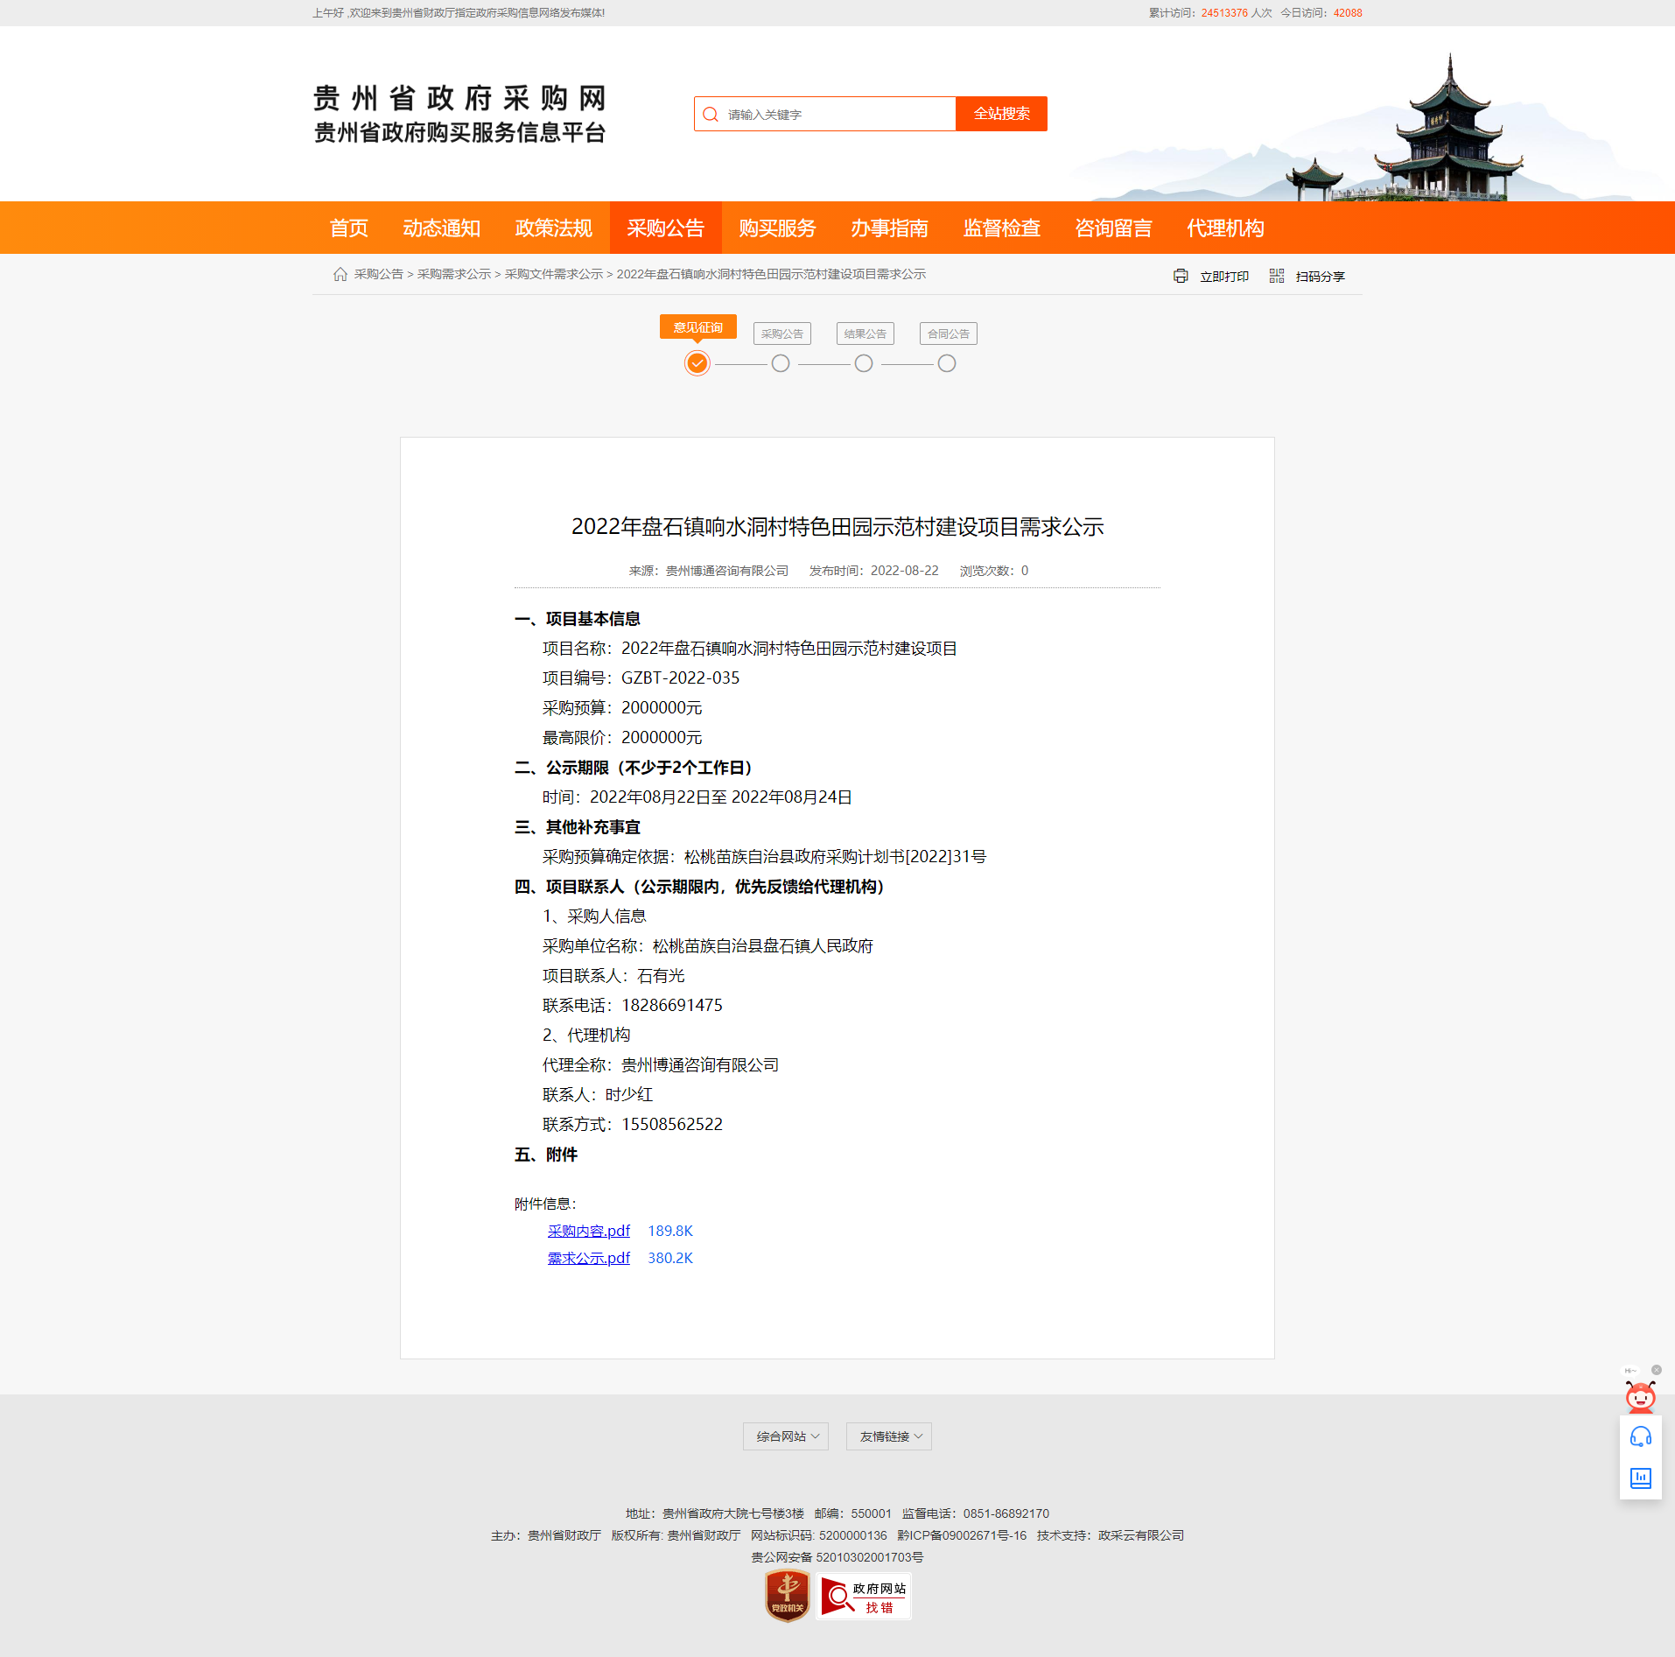Click the article title heading
The image size is (1675, 1657).
point(837,527)
